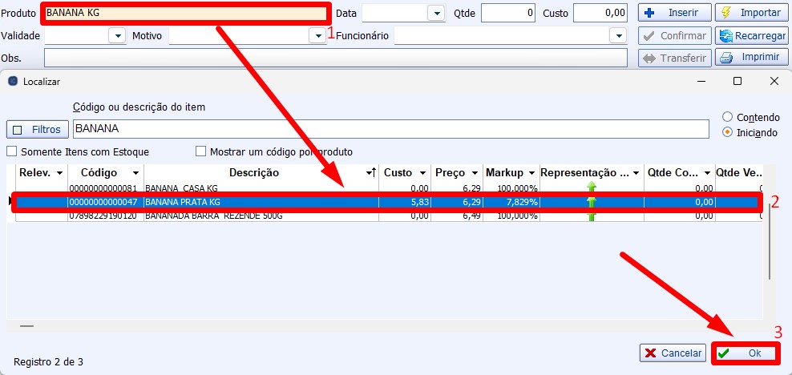This screenshot has height=375, width=792.
Task: Select the Contendo radio option
Action: click(x=727, y=117)
